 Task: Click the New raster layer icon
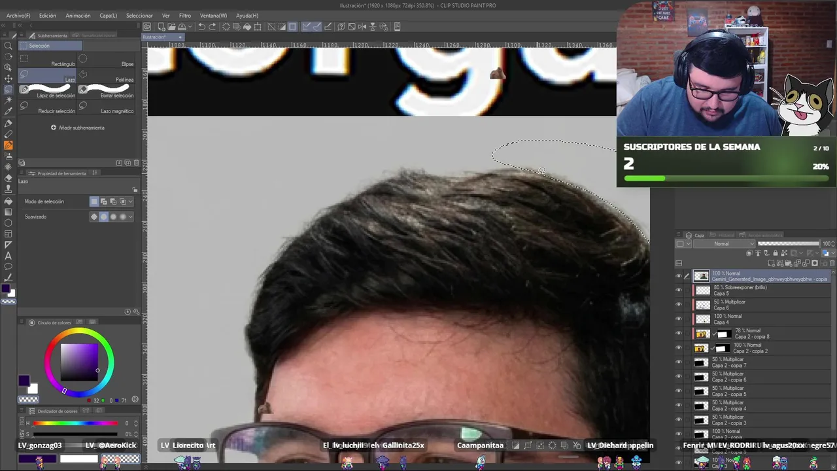(772, 263)
